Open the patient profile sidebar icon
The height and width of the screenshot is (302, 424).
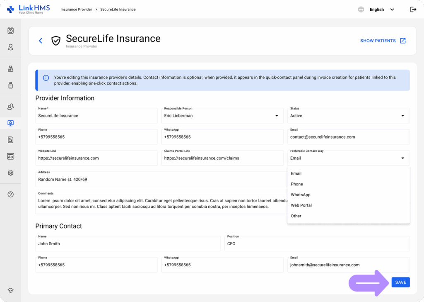11,47
